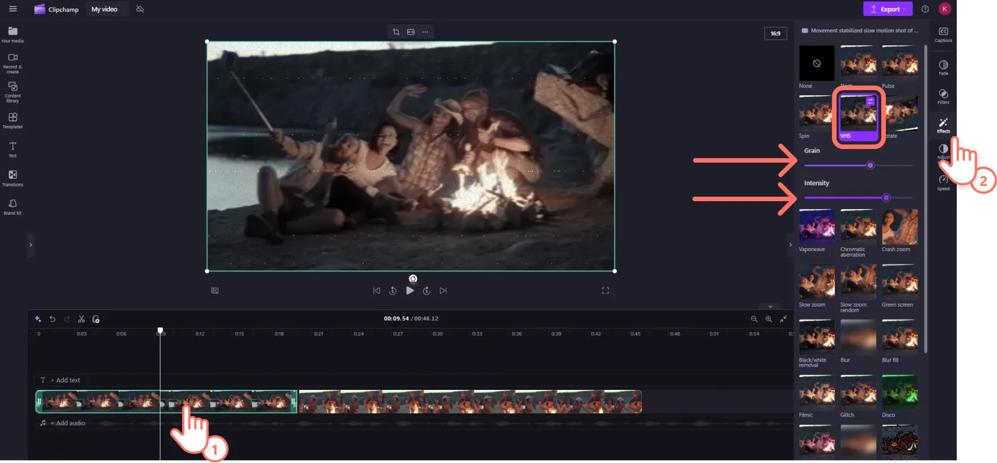Screen dimensions: 997x463
Task: Click the playhead marker on the ruler
Action: pos(160,330)
